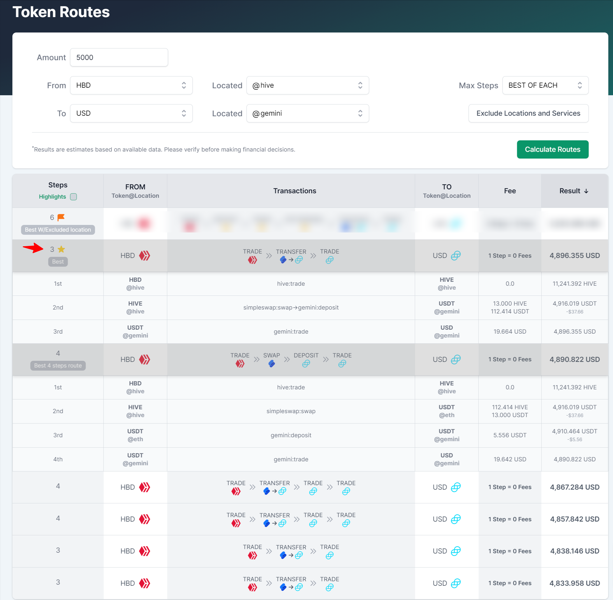Select the 19.642 USD fee cell

coord(510,459)
